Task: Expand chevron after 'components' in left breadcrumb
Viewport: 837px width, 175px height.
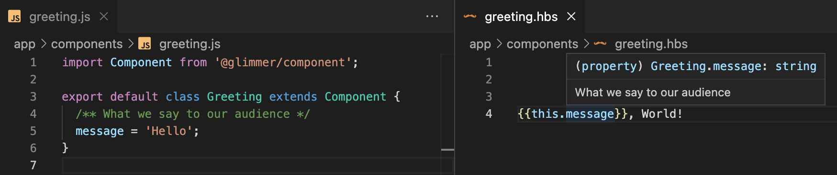Action: tap(131, 44)
